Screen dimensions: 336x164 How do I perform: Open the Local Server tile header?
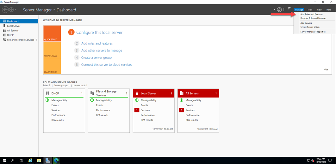pos(154,93)
